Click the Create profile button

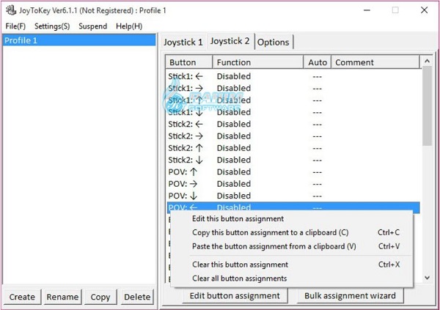click(x=22, y=297)
